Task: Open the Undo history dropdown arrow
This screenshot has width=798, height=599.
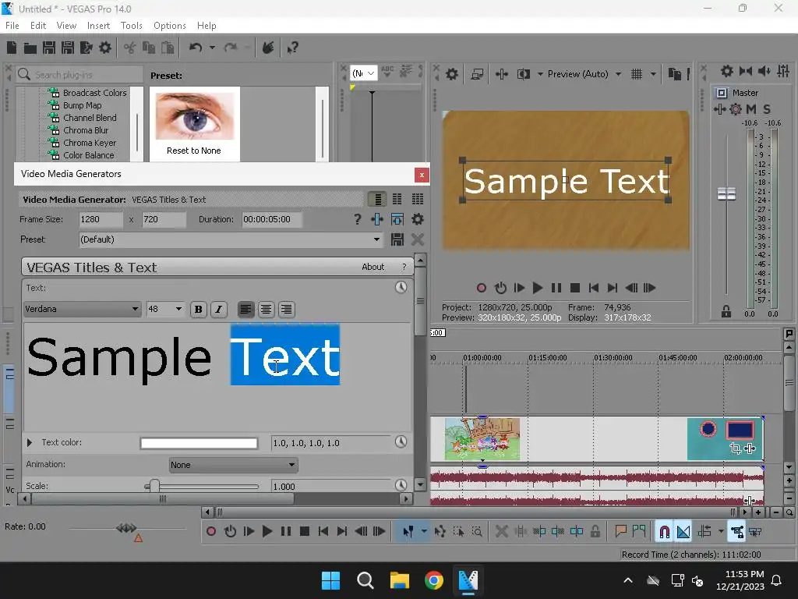Action: 212,48
